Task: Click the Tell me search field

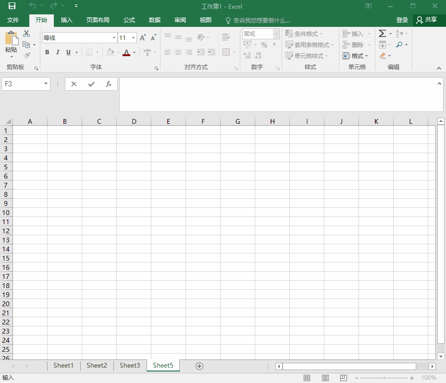Action: coord(258,20)
